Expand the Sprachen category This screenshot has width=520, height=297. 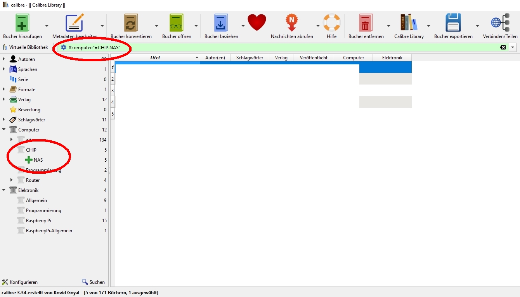4,69
